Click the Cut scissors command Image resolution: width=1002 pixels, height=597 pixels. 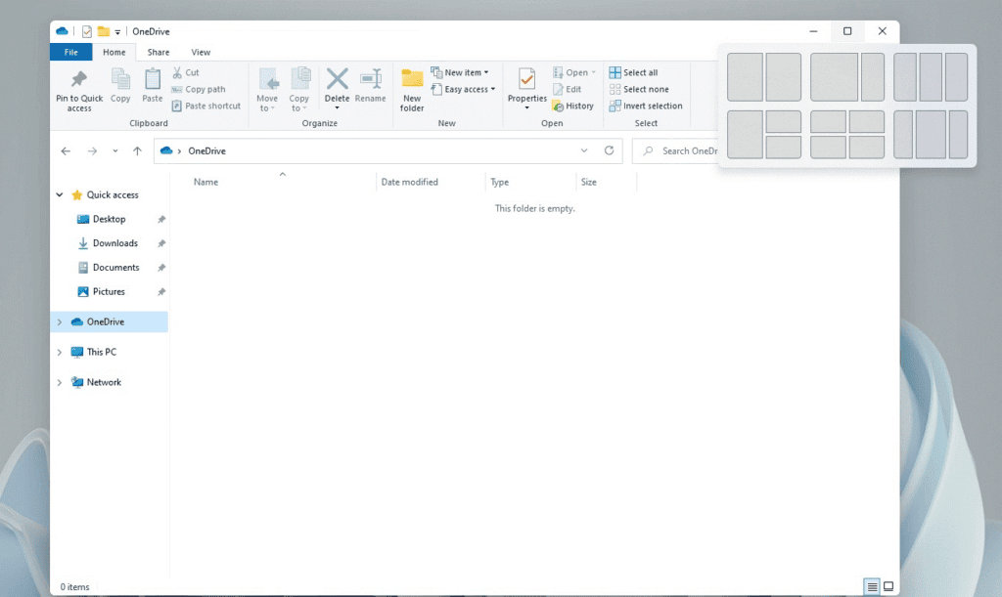(185, 72)
